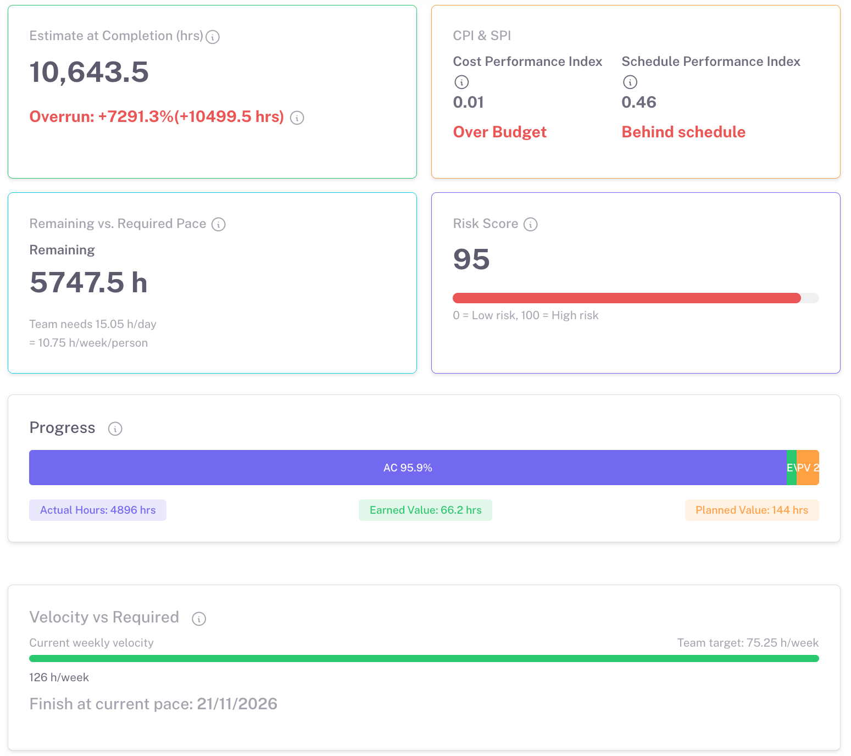851x756 pixels.
Task: Click the Over Budget status label
Action: tap(499, 132)
